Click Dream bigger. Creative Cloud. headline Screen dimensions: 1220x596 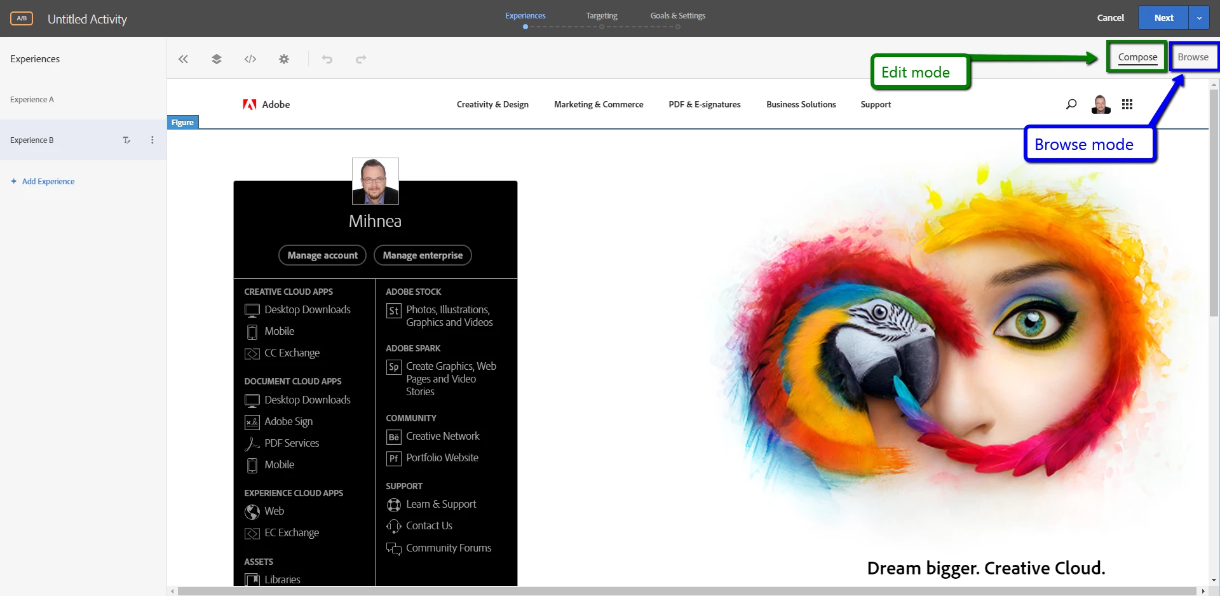[x=986, y=568]
